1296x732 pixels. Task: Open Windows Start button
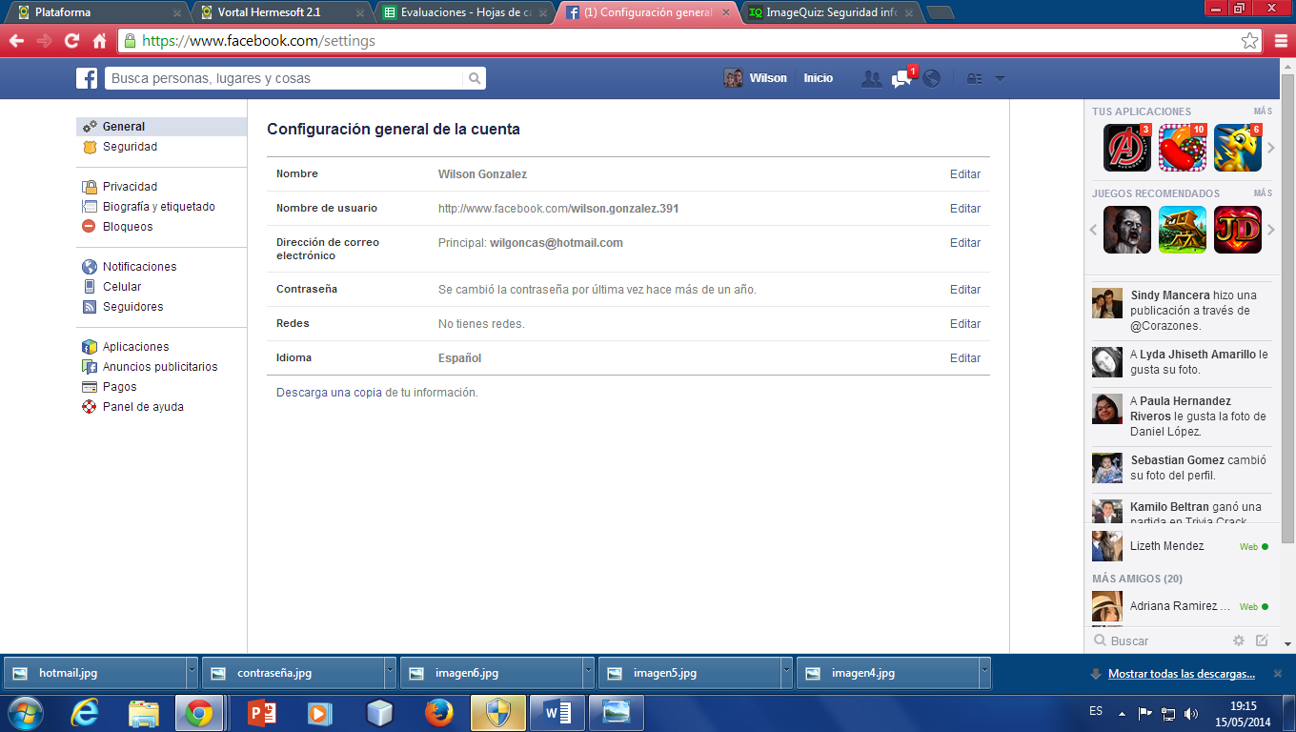tap(25, 713)
